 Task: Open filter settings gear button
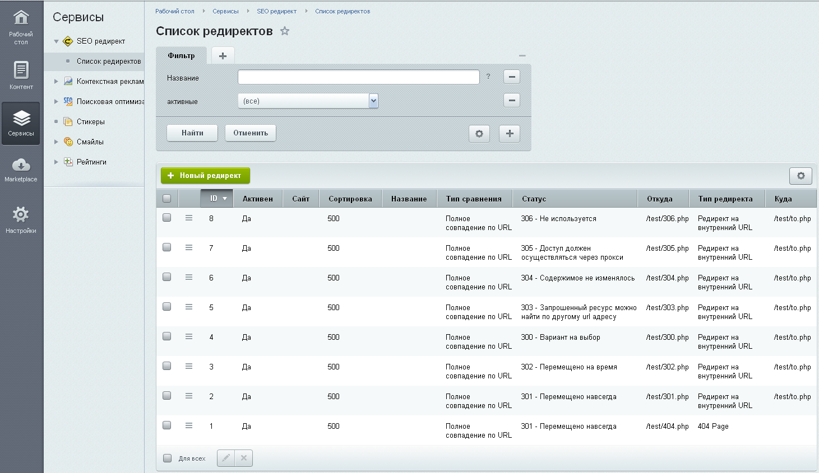tap(479, 134)
